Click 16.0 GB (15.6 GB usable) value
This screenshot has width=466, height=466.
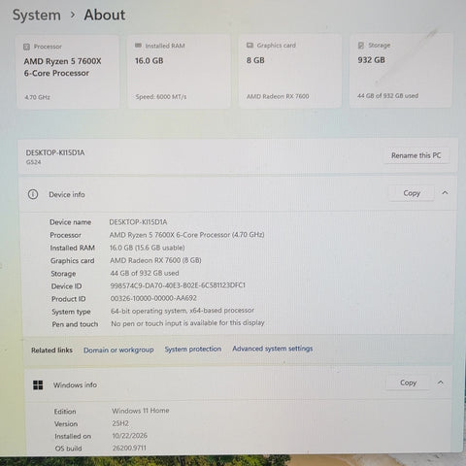point(148,248)
